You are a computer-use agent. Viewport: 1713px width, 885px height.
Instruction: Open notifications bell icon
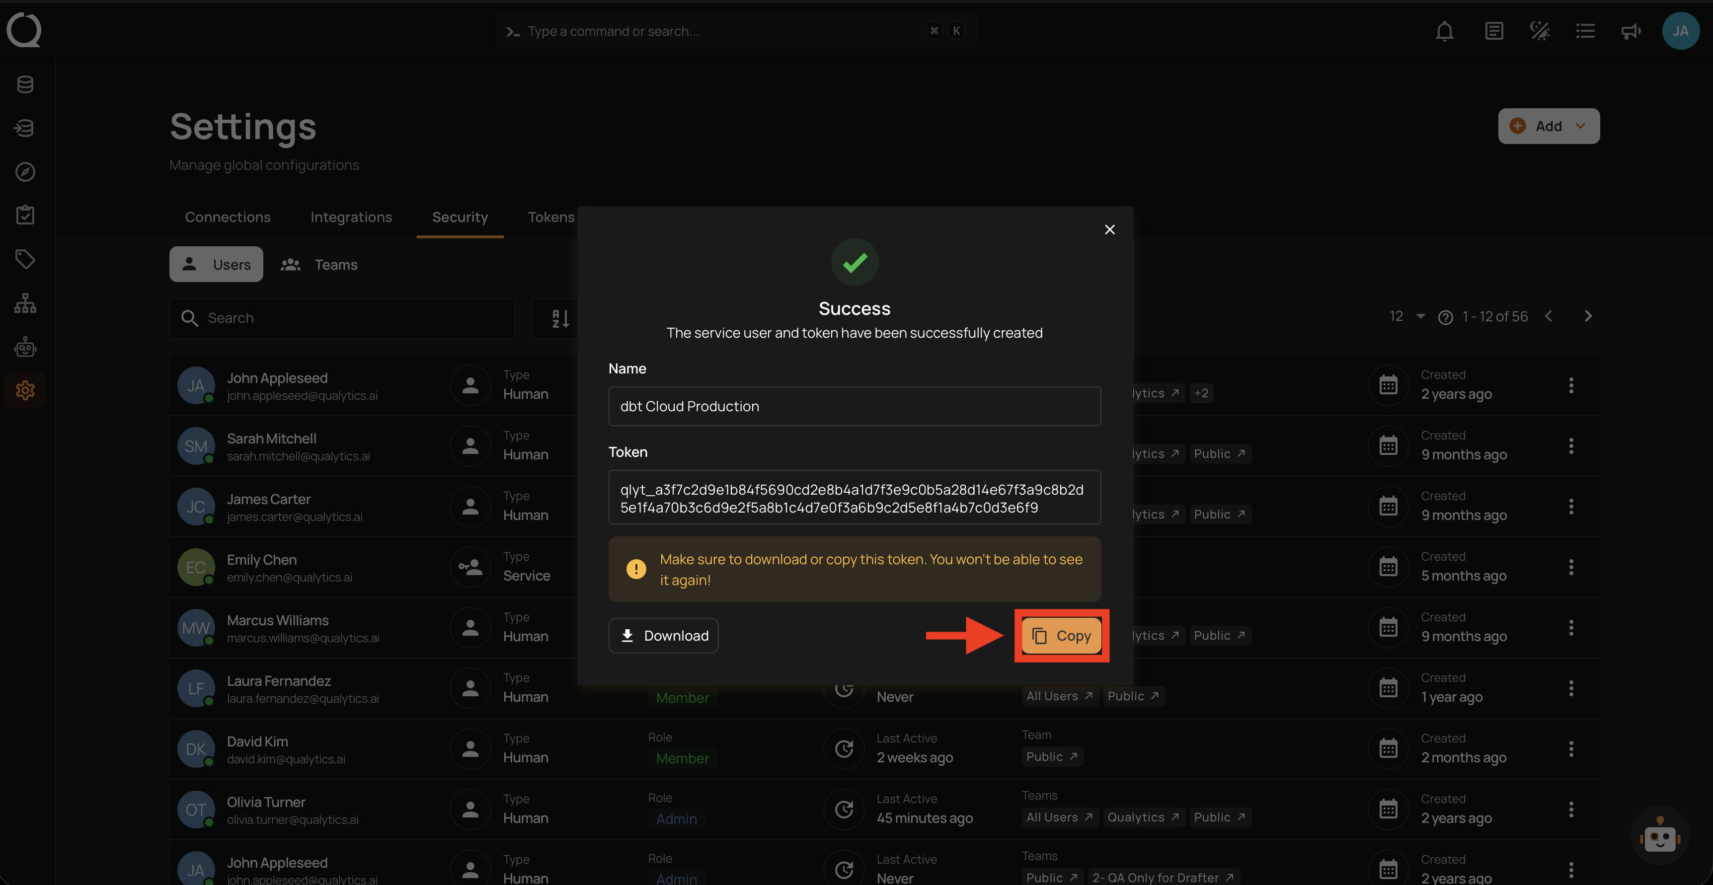point(1444,31)
